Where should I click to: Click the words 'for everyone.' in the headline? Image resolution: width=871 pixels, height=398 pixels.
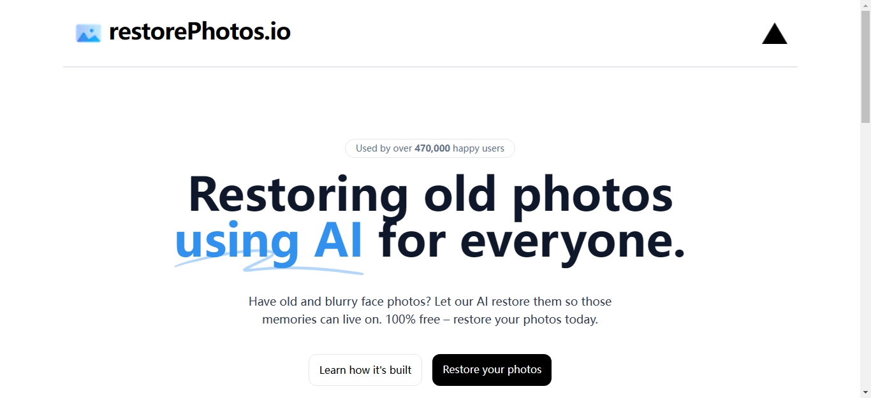tap(532, 241)
